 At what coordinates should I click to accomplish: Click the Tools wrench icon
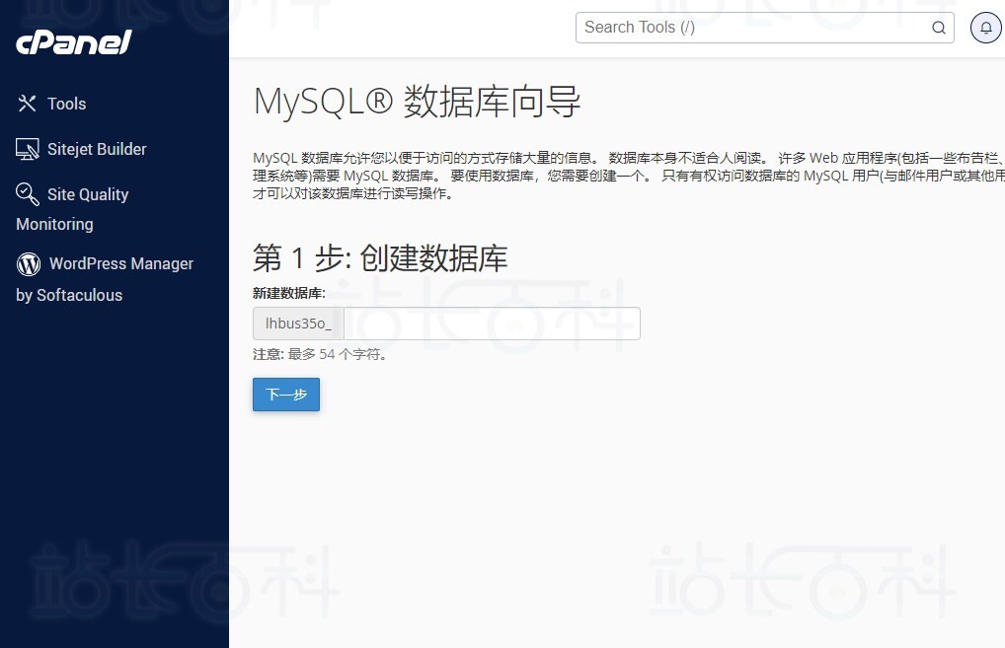tap(27, 104)
